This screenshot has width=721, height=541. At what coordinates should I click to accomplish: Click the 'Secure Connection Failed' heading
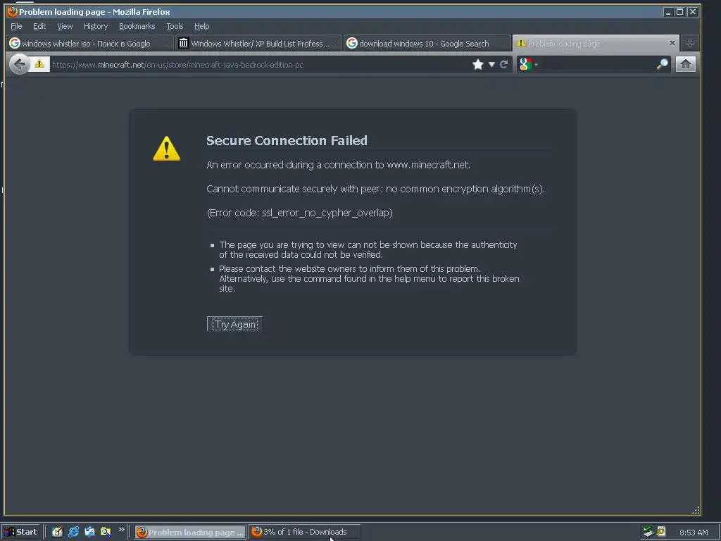point(287,140)
